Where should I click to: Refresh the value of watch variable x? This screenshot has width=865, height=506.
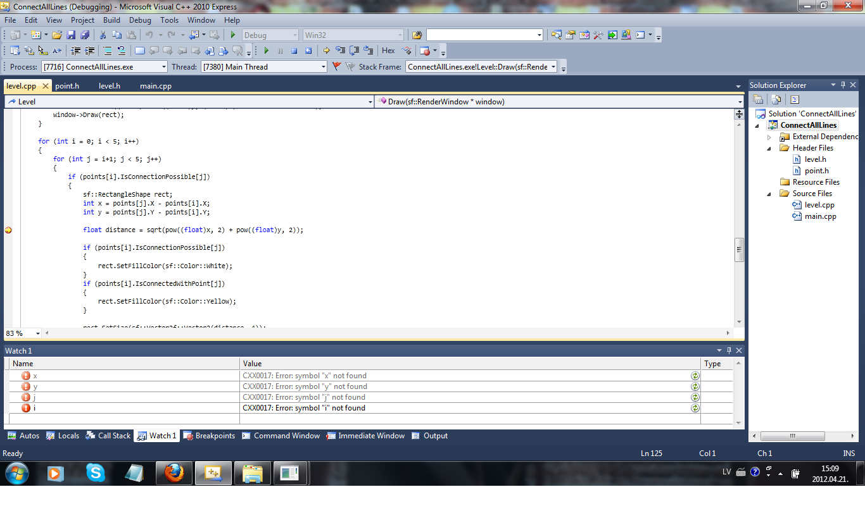(695, 376)
